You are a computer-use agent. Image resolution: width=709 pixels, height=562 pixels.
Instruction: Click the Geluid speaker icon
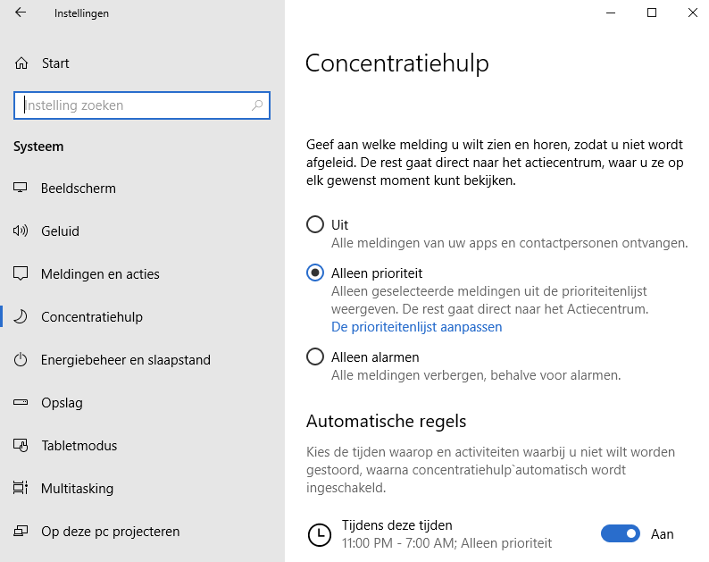coord(21,231)
